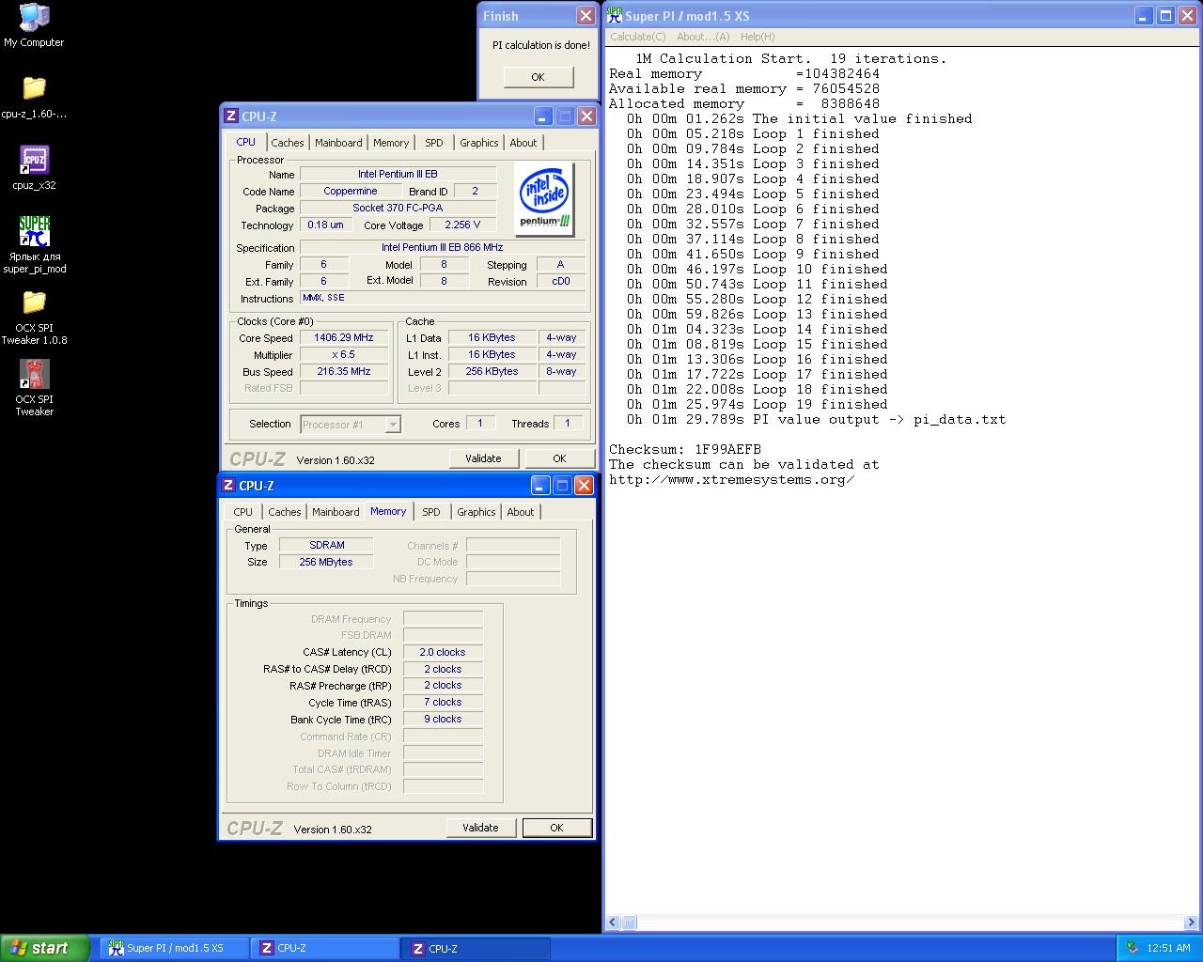
Task: Click the Package value Socket 370 FC-PGA
Action: click(398, 209)
